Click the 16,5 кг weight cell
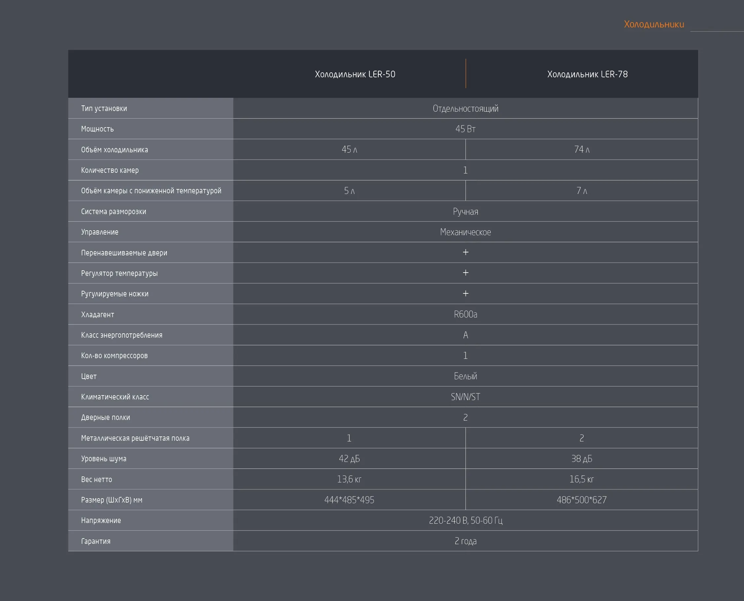744x601 pixels. click(581, 479)
